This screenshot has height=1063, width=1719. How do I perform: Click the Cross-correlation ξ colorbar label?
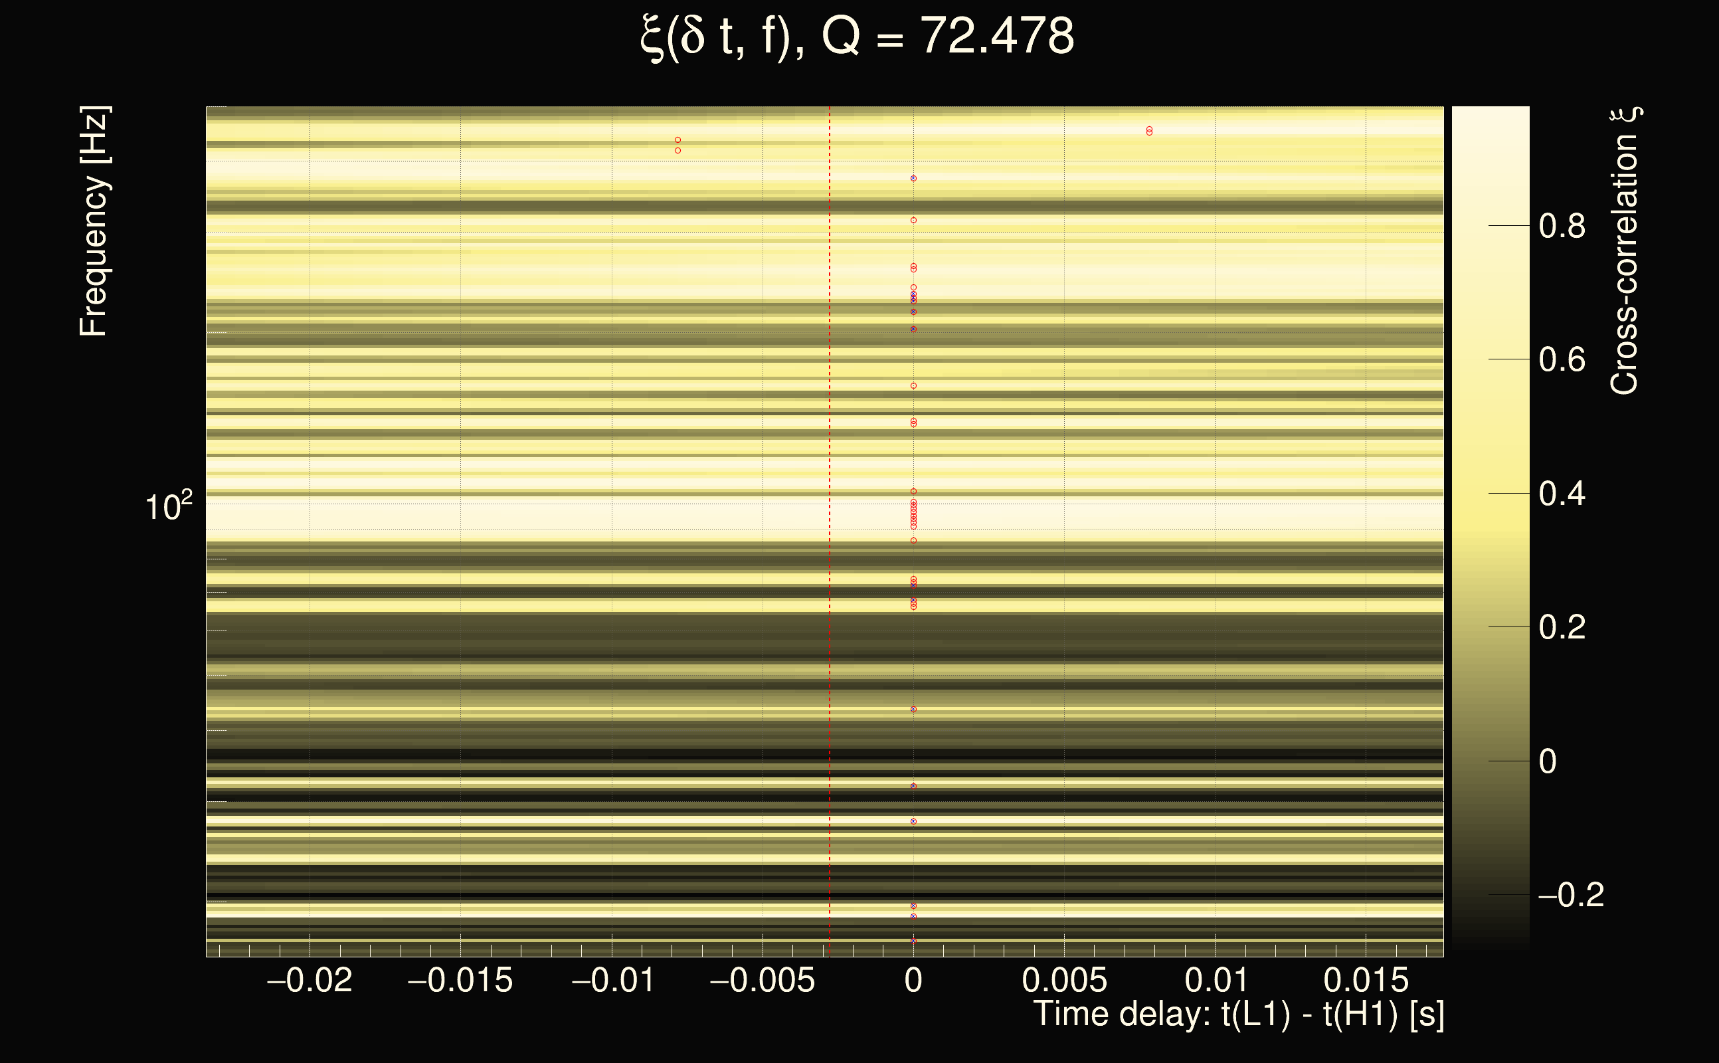1625,250
